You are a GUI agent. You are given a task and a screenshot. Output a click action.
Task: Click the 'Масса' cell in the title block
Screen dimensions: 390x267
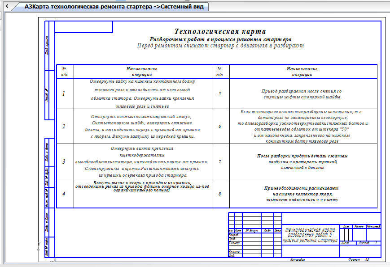tap(359, 227)
